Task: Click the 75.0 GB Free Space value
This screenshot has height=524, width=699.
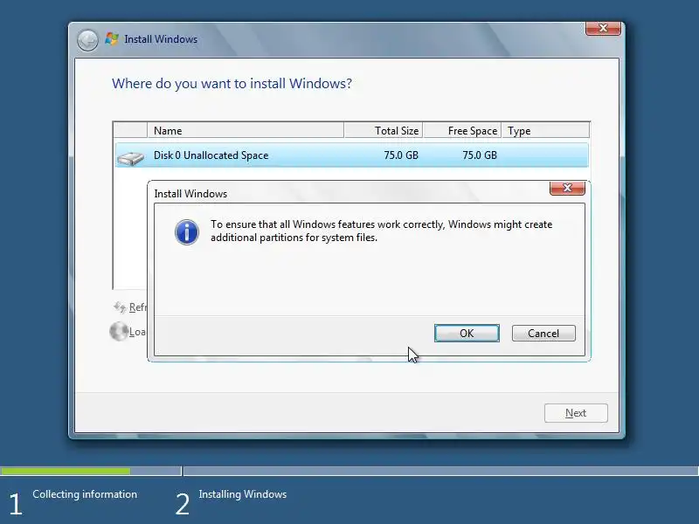Action: point(479,155)
